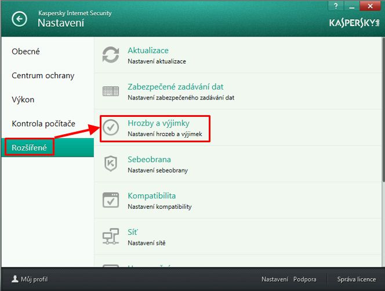Screen dimensions: 385x291
Task: Click the Nastavení zabezpečeného zadávání dat text
Action: pyautogui.click(x=181, y=98)
